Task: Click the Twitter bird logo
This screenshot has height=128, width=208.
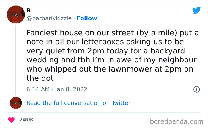Action: point(196,10)
